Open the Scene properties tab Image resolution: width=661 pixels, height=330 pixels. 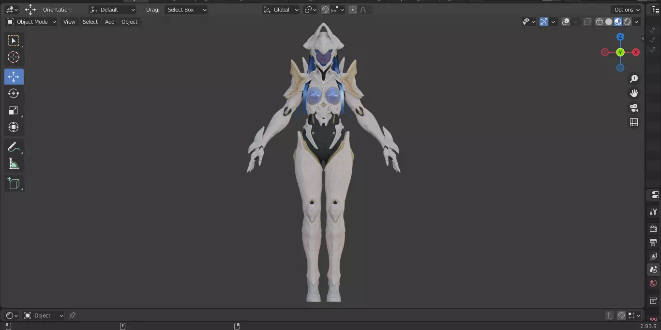click(653, 270)
